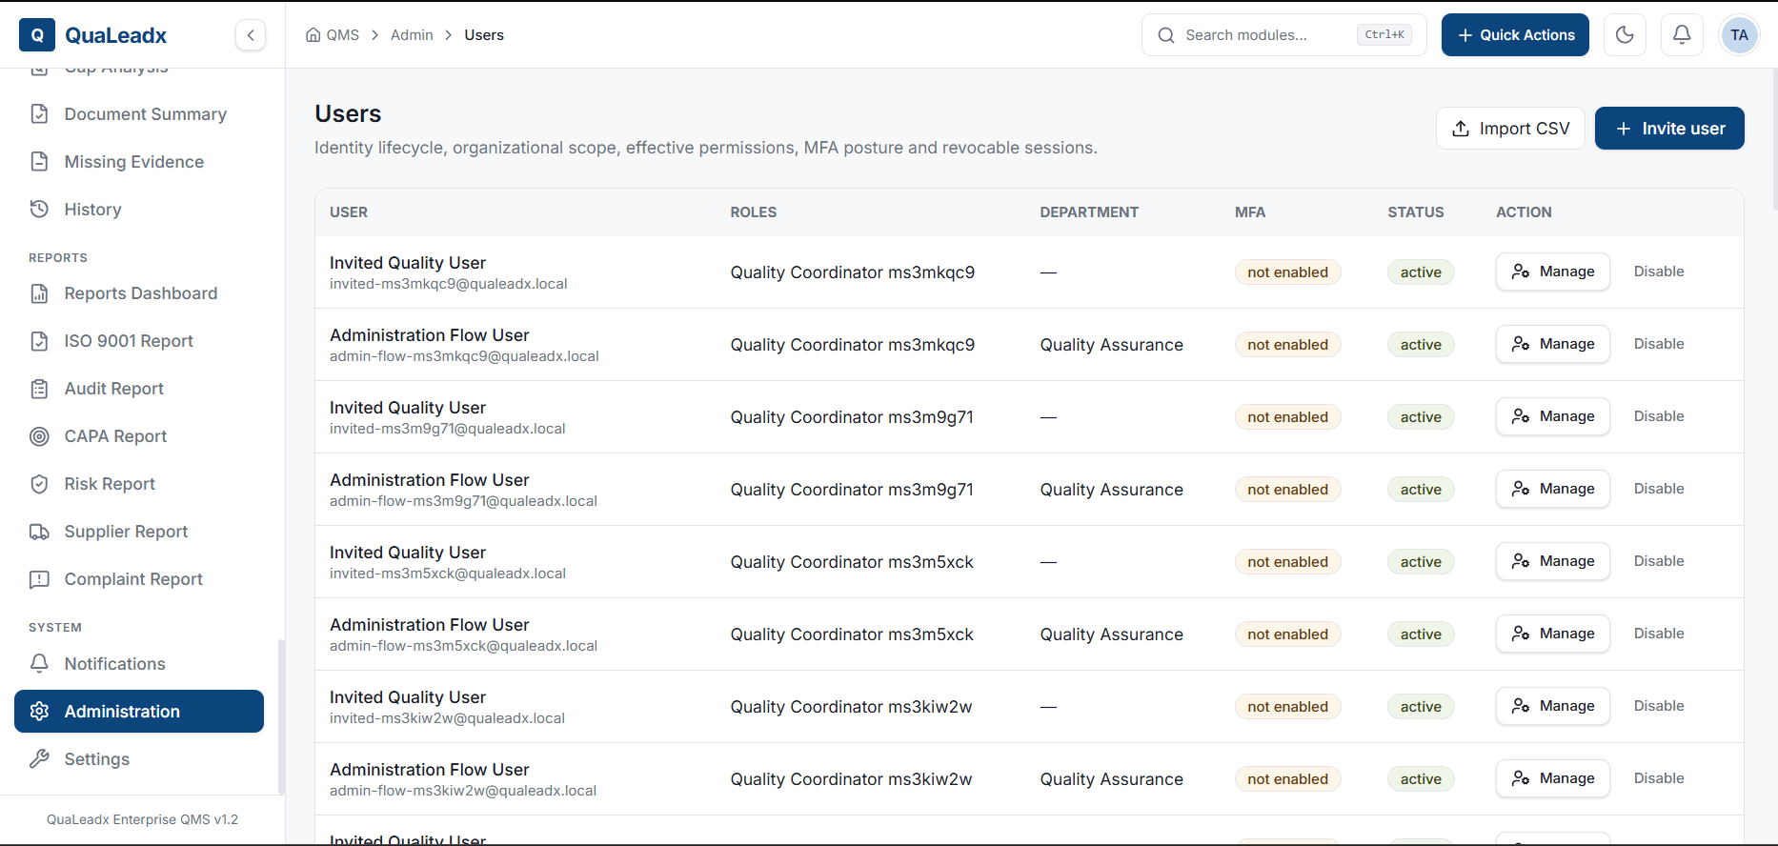The height and width of the screenshot is (846, 1778).
Task: Click the ISO 9001 Report file icon
Action: click(x=39, y=341)
